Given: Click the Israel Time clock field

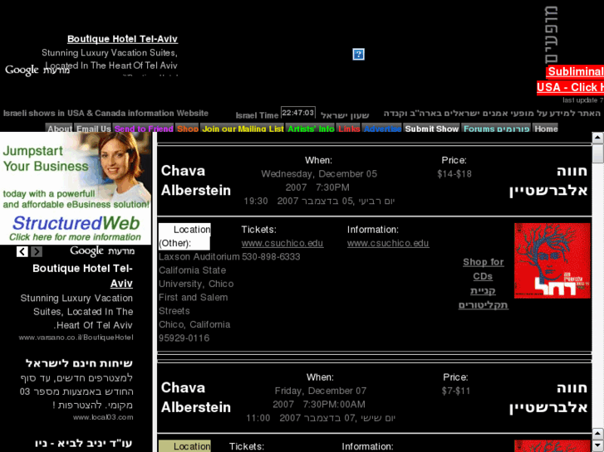Looking at the screenshot, I should 298,113.
